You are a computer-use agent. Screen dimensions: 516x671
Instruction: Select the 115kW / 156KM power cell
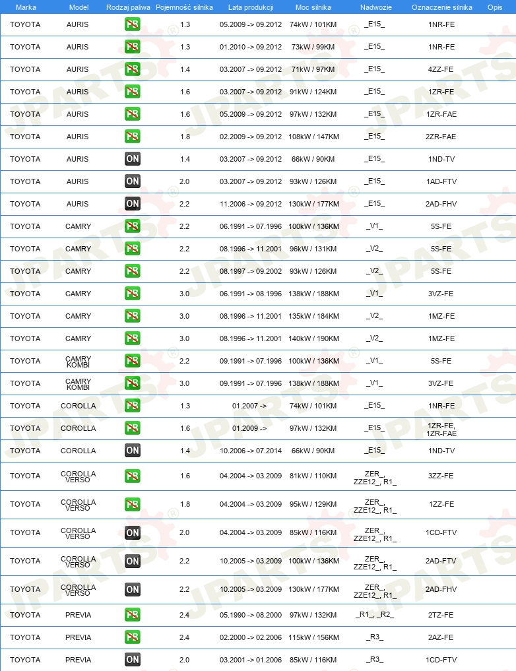313,637
